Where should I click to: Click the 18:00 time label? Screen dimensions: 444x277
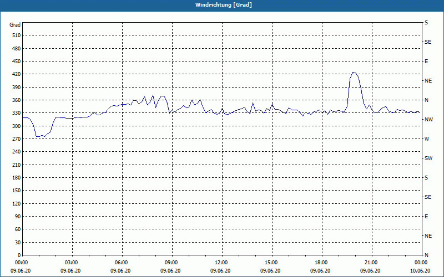pos(322,263)
